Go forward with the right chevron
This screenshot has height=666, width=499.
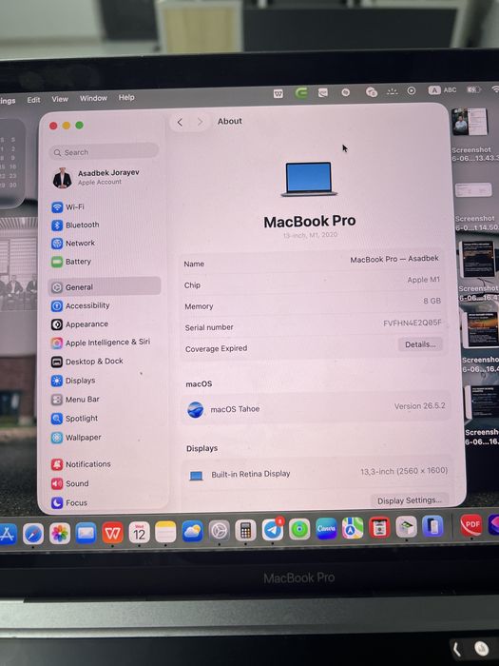coord(200,123)
